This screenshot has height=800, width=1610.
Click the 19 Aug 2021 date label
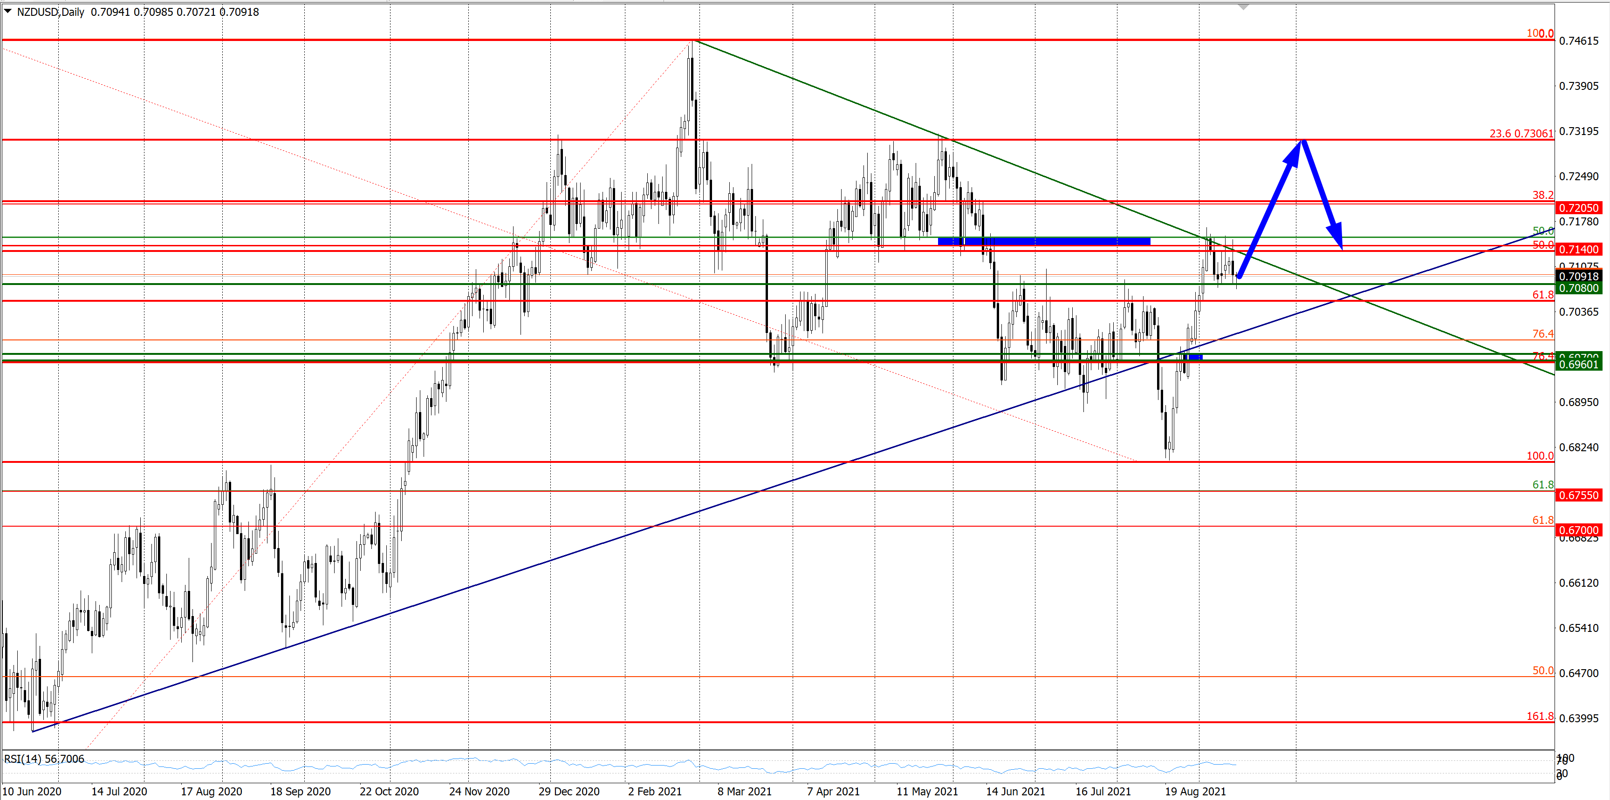click(x=1195, y=791)
